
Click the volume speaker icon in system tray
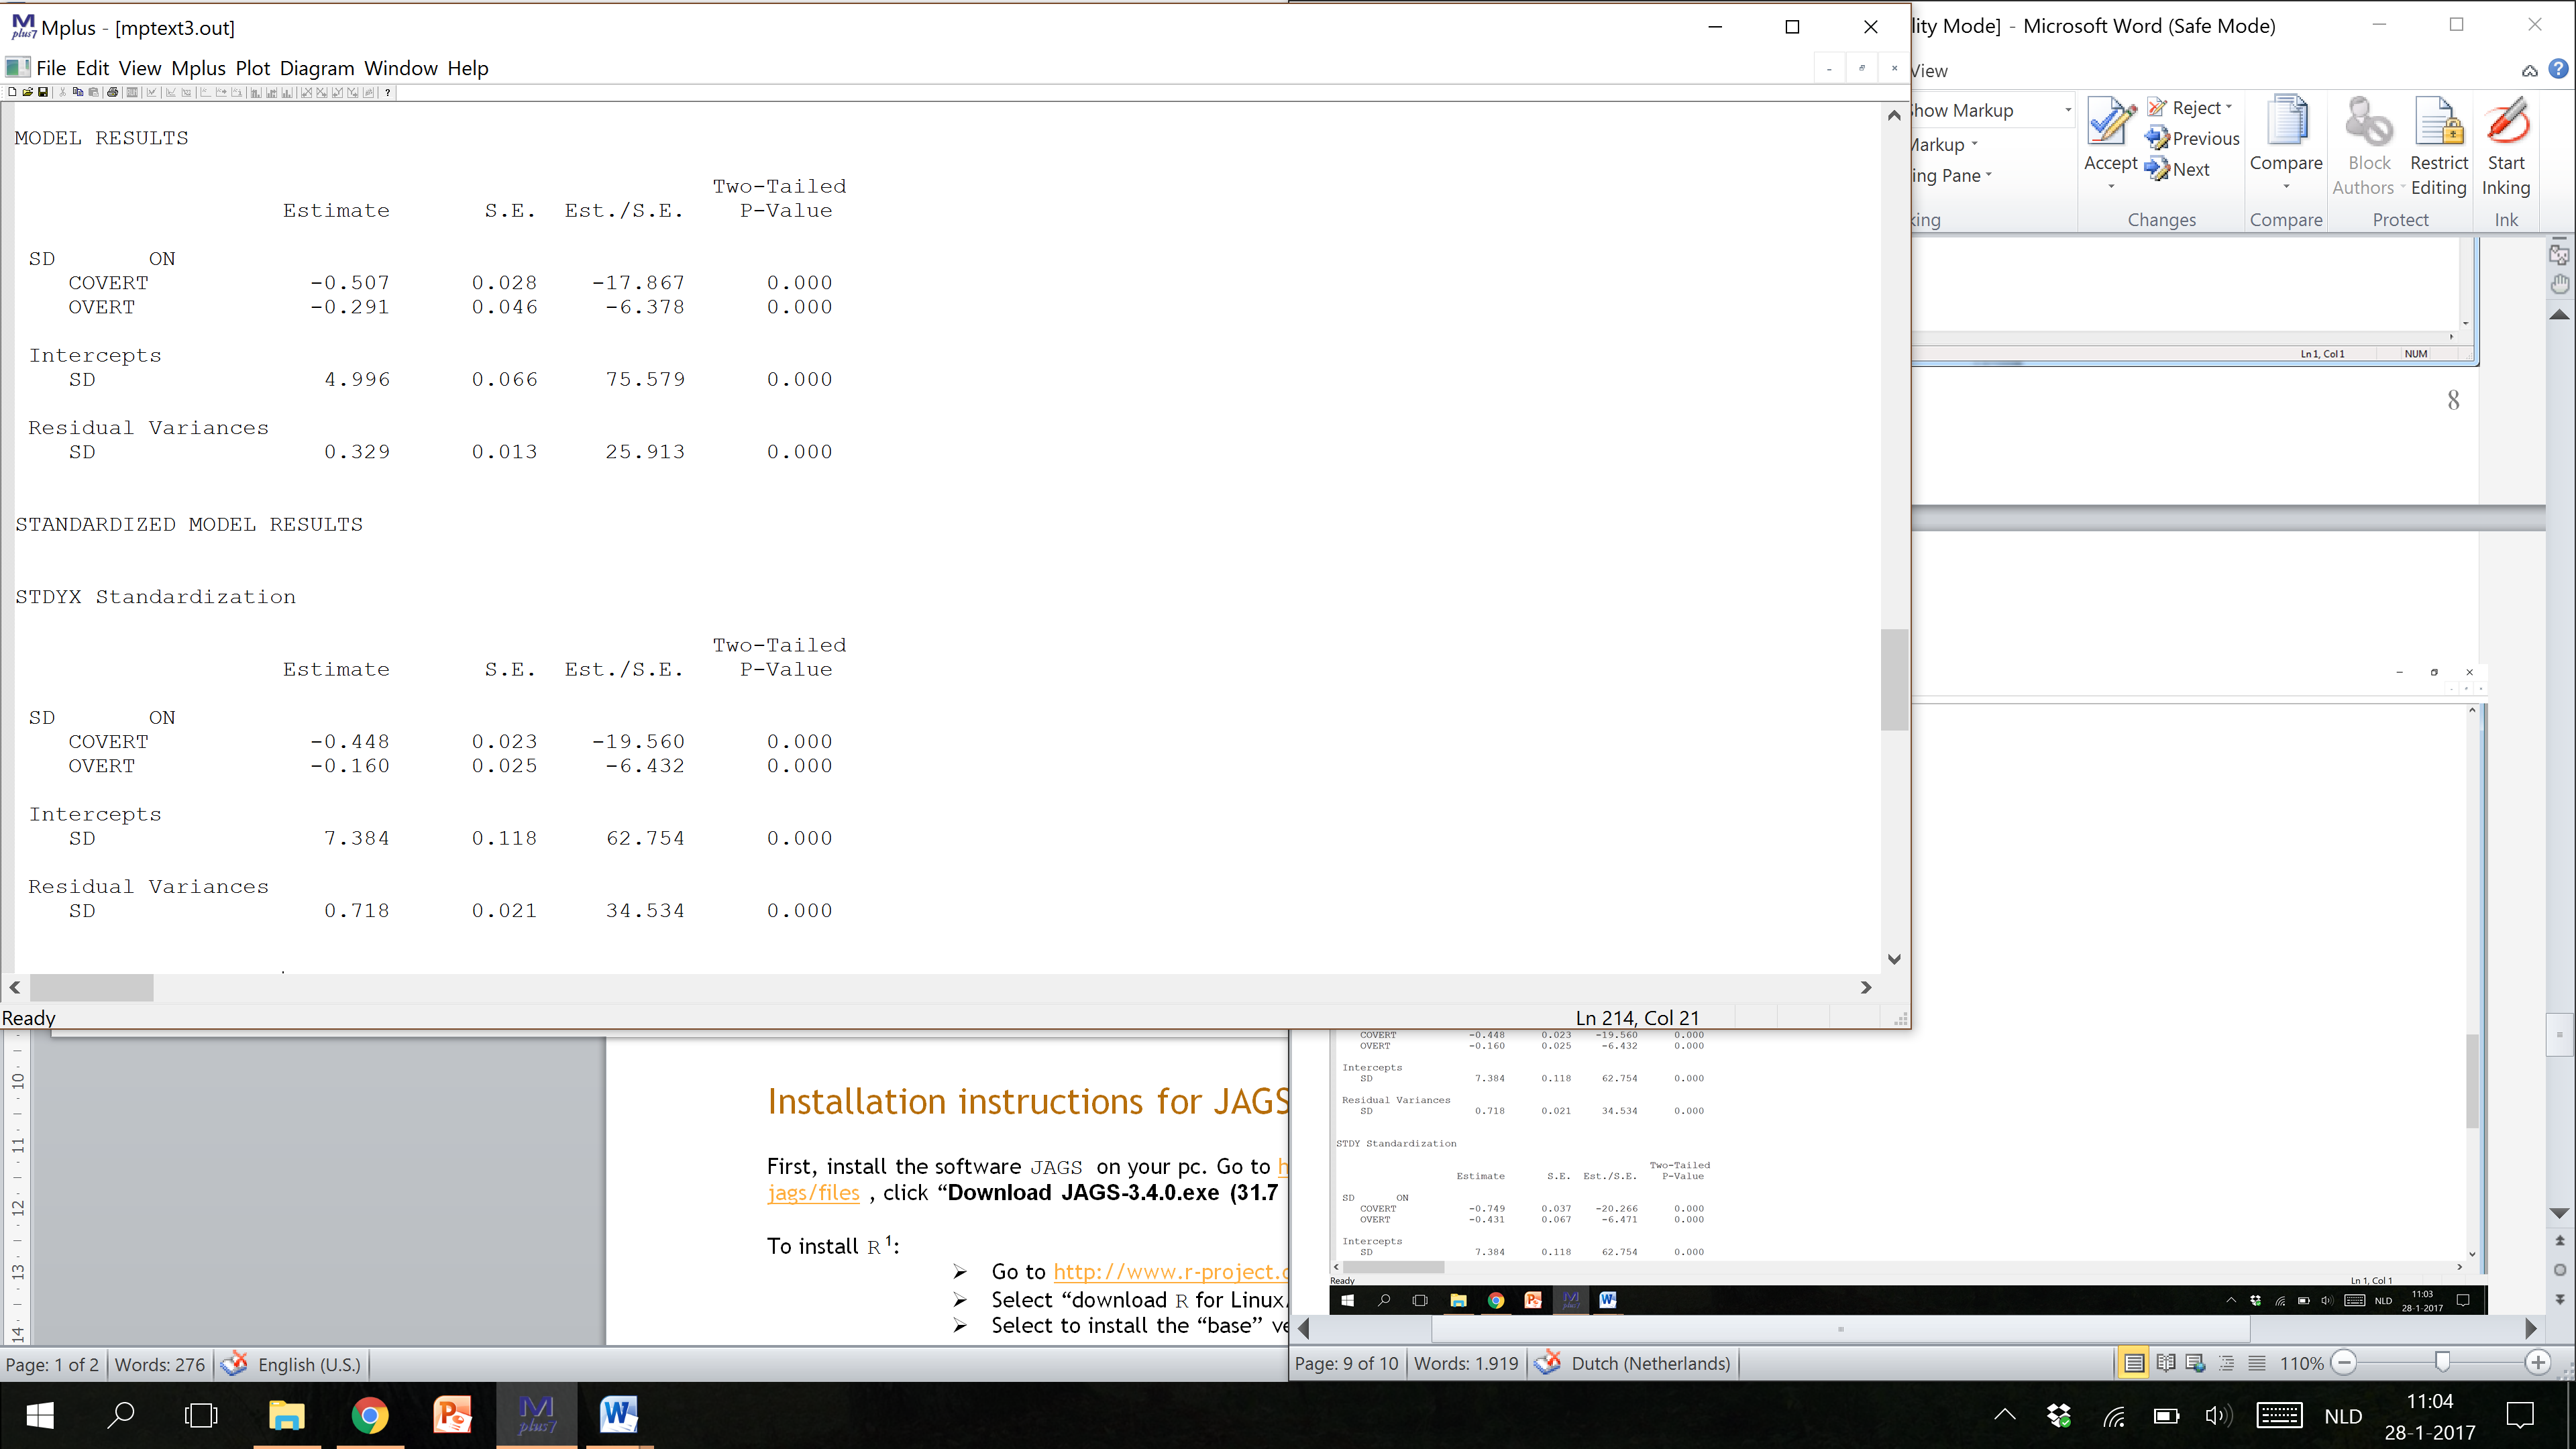point(2218,1415)
